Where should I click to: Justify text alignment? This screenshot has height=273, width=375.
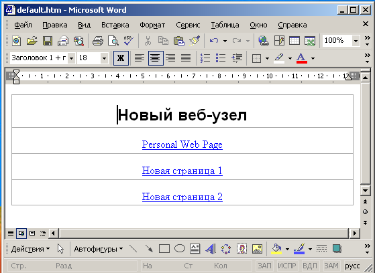pos(186,58)
